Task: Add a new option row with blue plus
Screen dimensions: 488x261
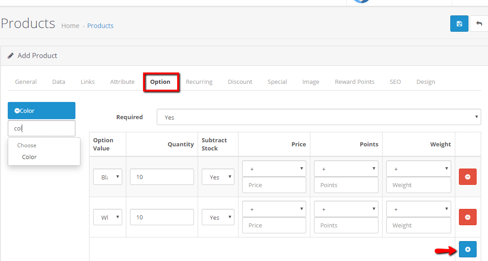Action: (x=468, y=249)
